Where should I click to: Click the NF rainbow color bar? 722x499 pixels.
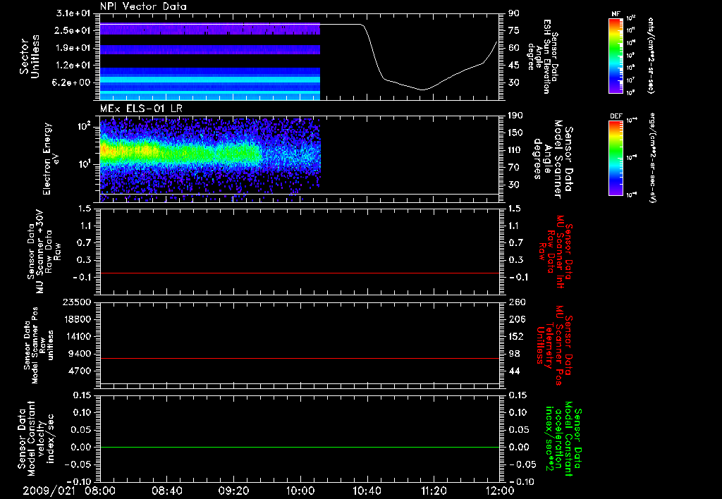click(616, 56)
